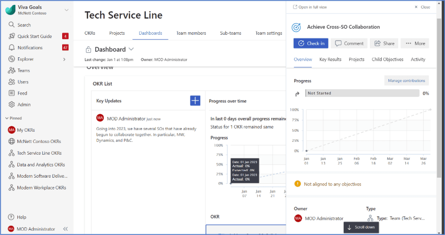Viewport: 445px width, 235px height.
Task: Open Notifications bell icon
Action: [x=12, y=47]
